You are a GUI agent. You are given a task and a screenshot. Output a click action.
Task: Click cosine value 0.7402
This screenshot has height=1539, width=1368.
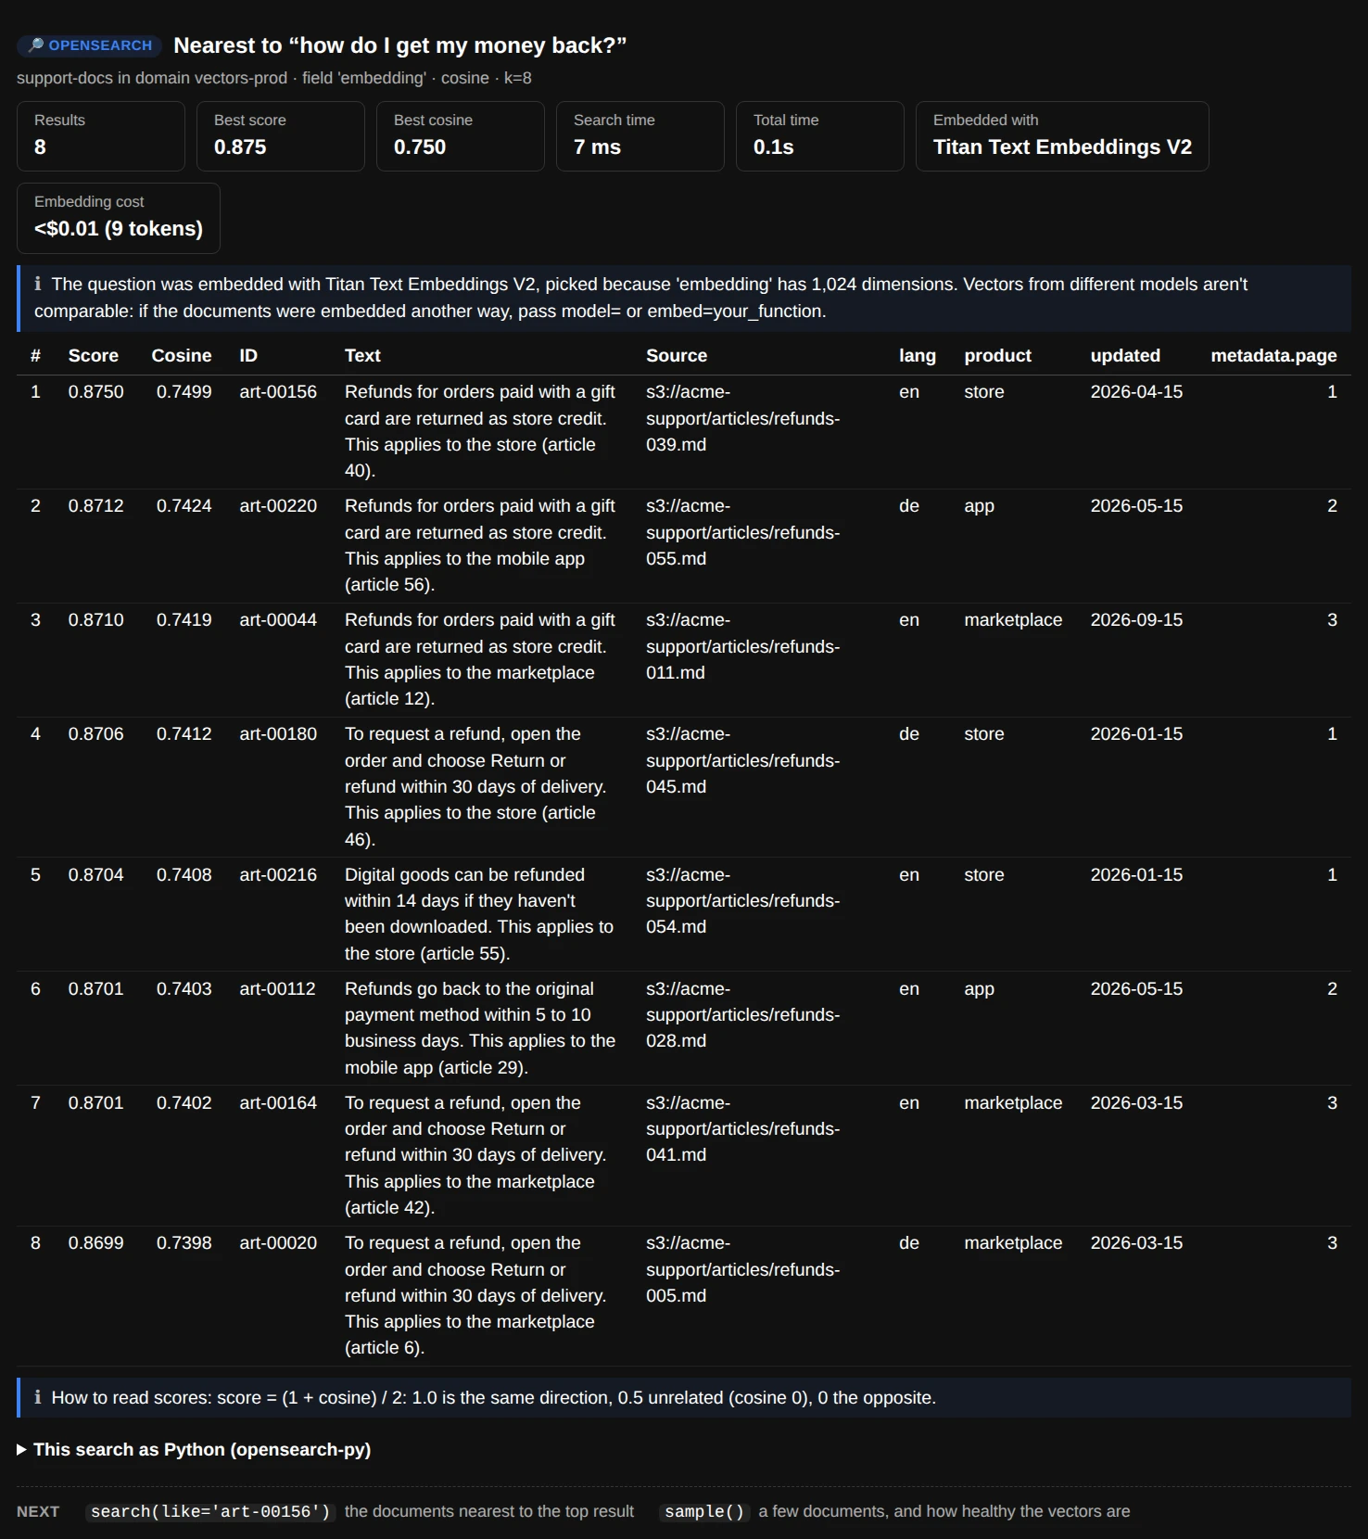point(184,1103)
